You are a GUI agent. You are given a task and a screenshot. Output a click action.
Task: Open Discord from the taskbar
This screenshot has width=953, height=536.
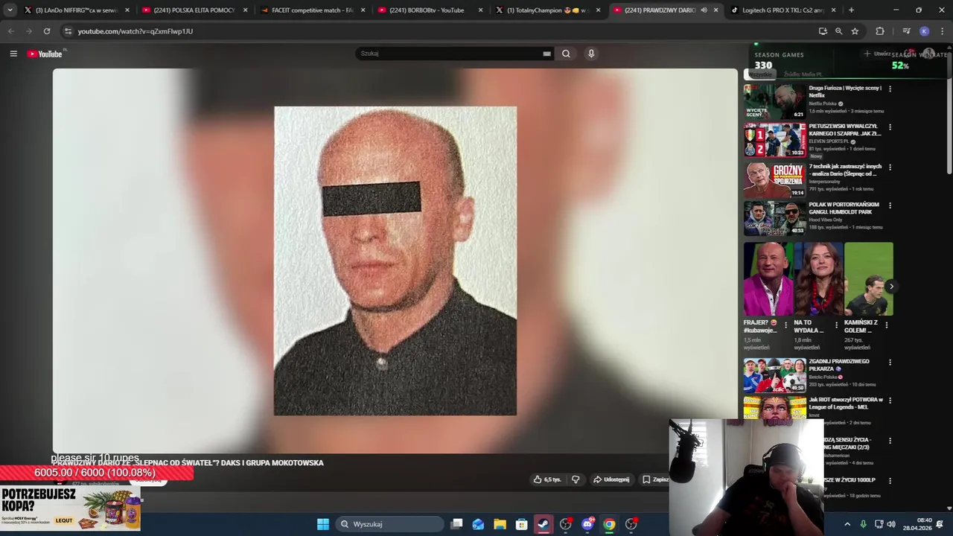coord(587,524)
